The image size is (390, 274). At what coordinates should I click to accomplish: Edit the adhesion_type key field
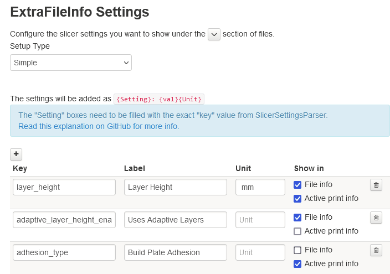[64, 252]
